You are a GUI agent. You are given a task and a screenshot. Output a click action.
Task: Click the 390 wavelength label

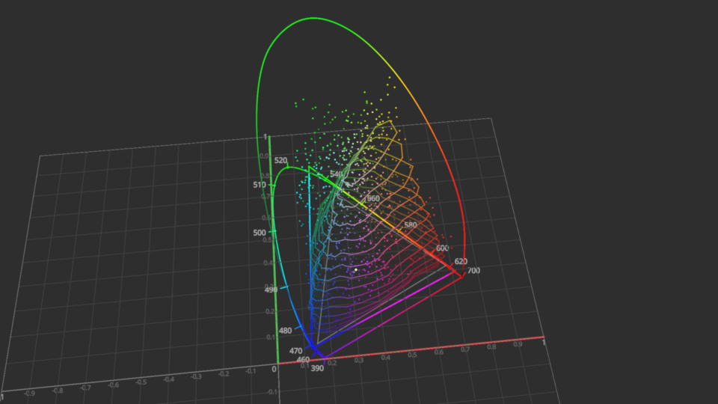click(317, 368)
